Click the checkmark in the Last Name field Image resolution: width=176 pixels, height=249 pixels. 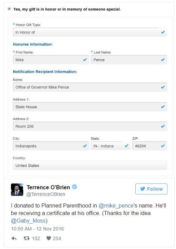click(x=163, y=60)
